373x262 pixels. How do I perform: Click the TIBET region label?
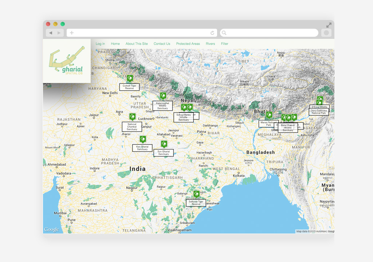(x=244, y=61)
